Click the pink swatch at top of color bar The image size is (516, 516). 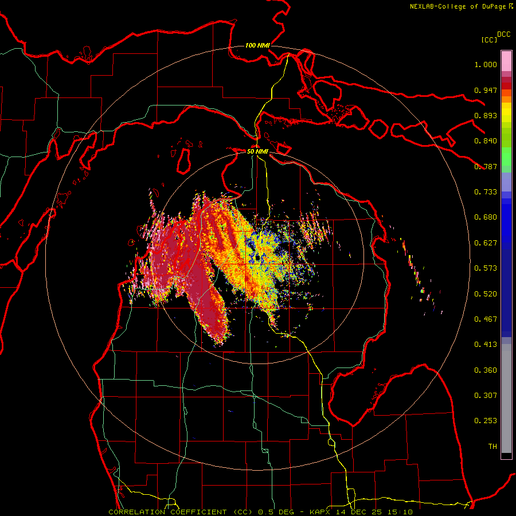pyautogui.click(x=506, y=61)
